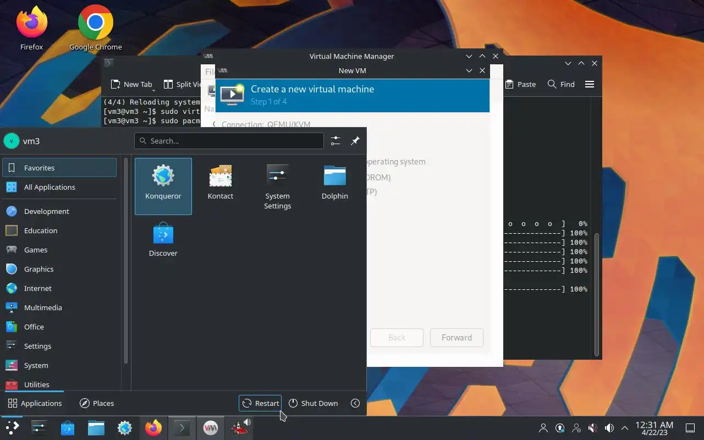Screen dimensions: 704x440
Task: Switch to Applications tab in launcher
Action: click(x=35, y=403)
